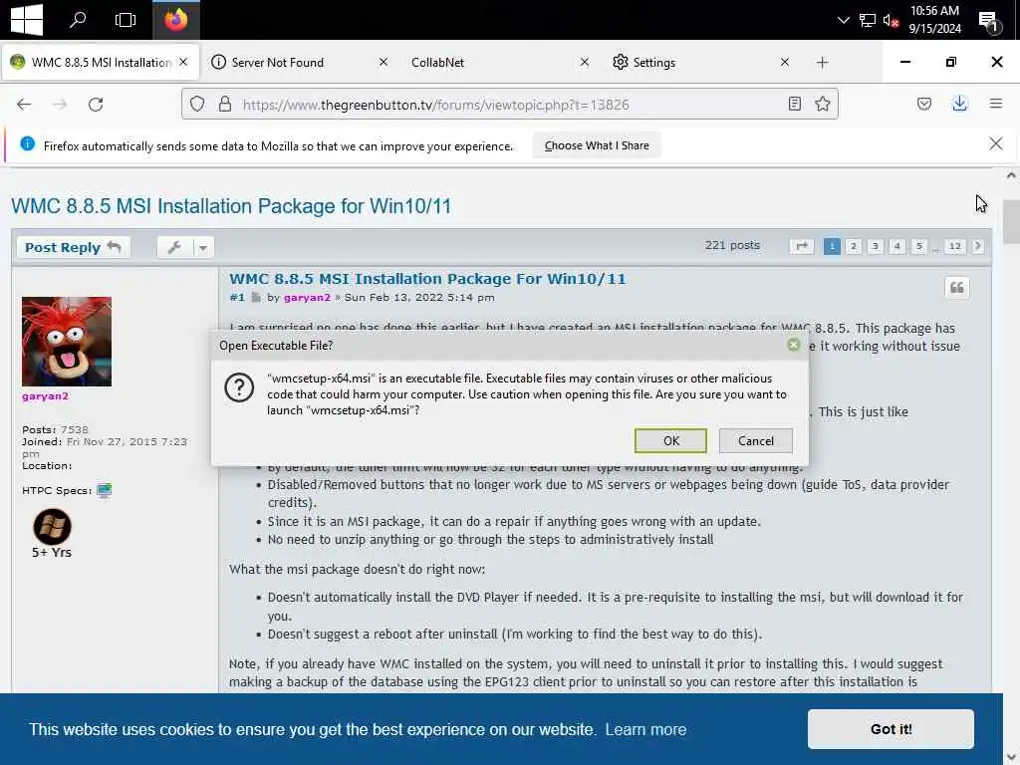
Task: Click Learn more cookie link
Action: (x=645, y=729)
